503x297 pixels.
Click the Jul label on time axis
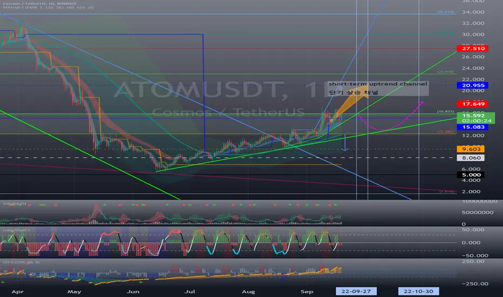189,292
